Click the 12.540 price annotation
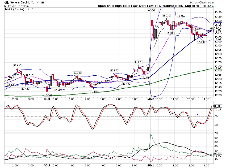Screen dimensions: 226x168 77,73
